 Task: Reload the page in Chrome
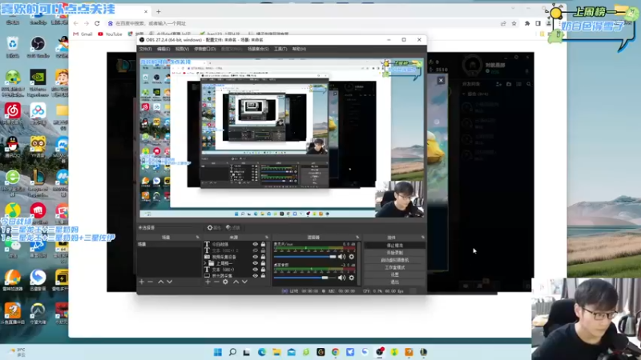(97, 23)
